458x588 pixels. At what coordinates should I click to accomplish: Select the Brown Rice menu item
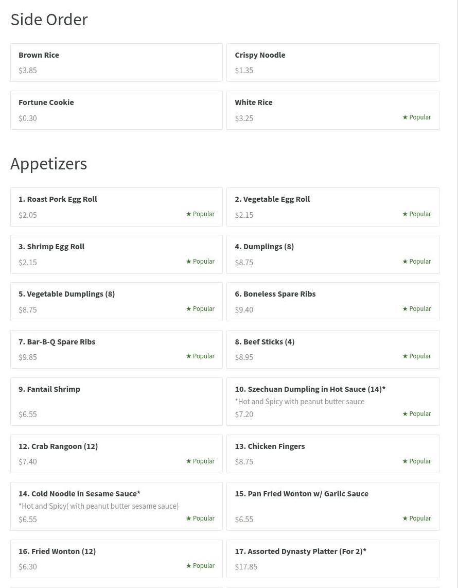point(116,62)
